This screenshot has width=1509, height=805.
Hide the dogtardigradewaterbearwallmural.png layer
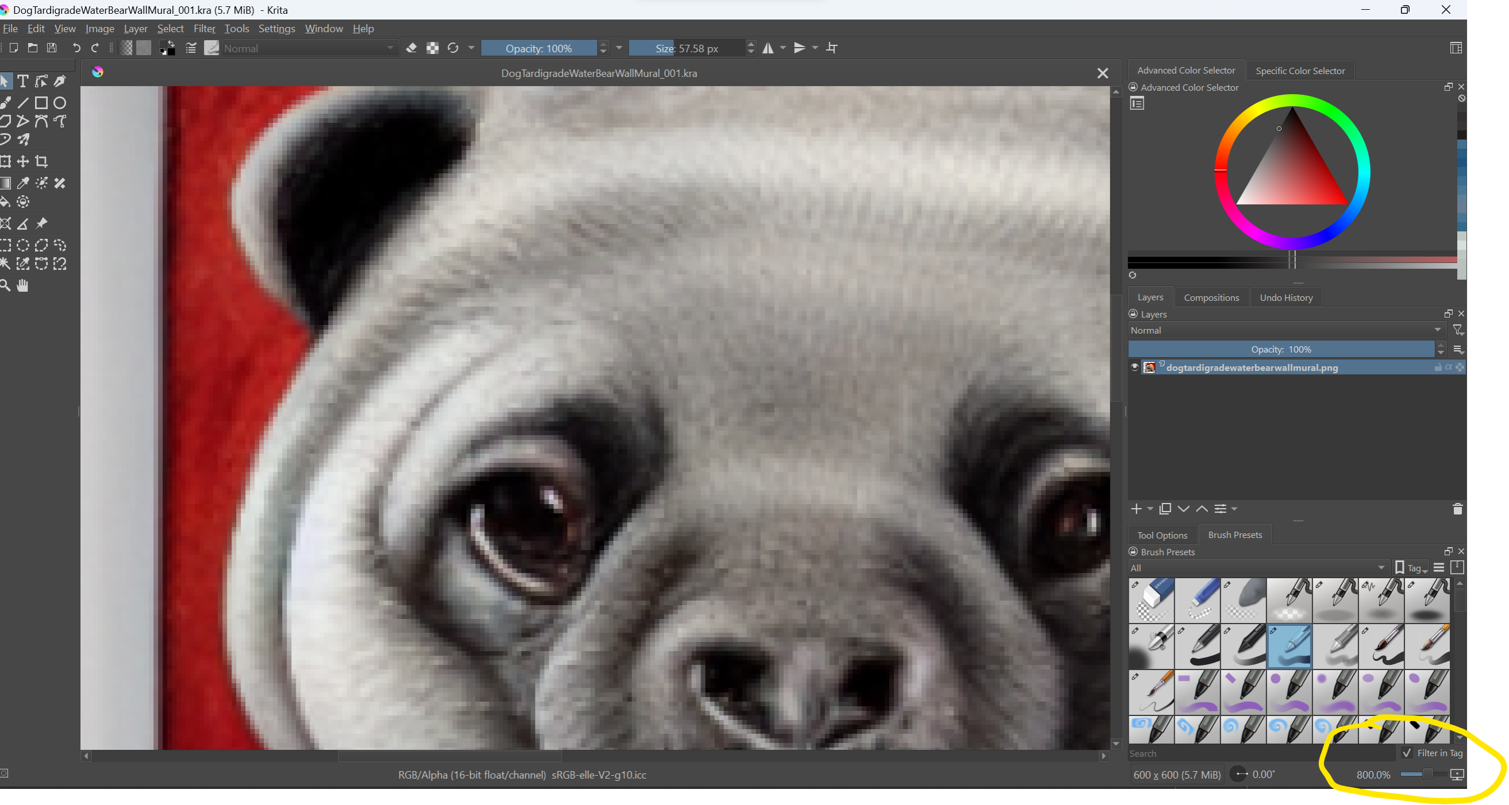[1135, 367]
